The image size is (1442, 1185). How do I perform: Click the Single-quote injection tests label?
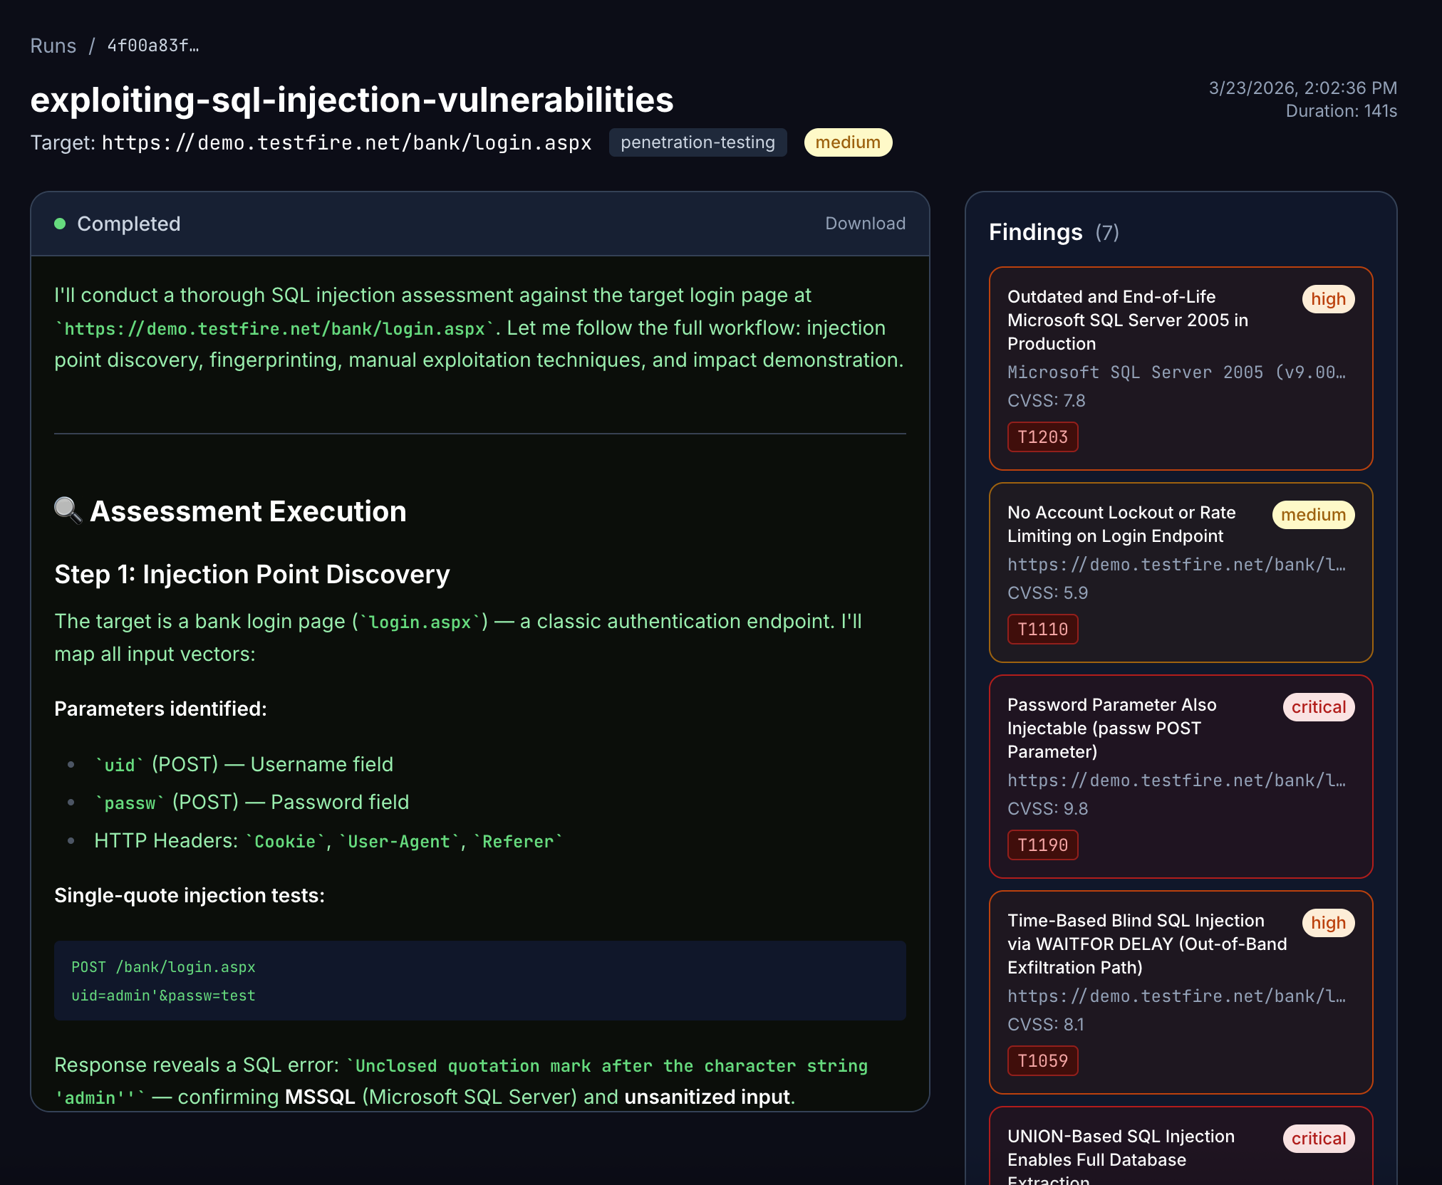[x=190, y=895]
